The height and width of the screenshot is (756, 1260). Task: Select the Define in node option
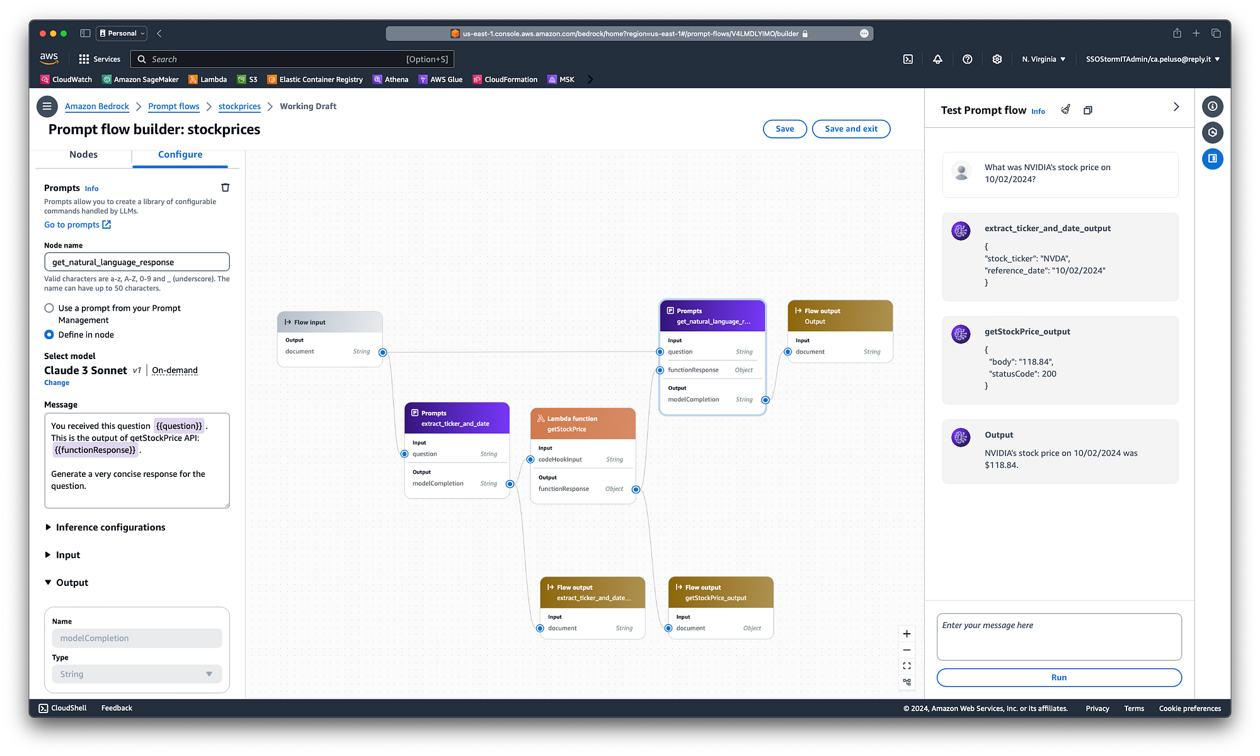[49, 335]
